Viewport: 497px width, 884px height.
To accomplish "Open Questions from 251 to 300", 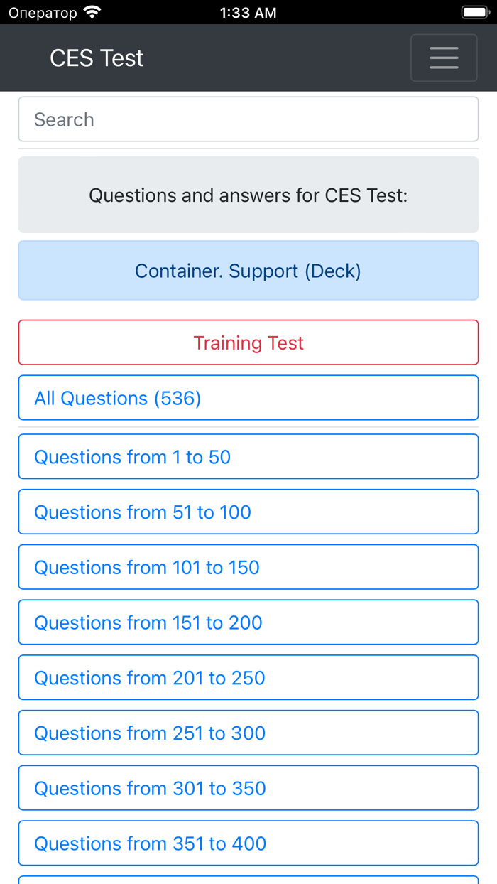I will coord(248,733).
